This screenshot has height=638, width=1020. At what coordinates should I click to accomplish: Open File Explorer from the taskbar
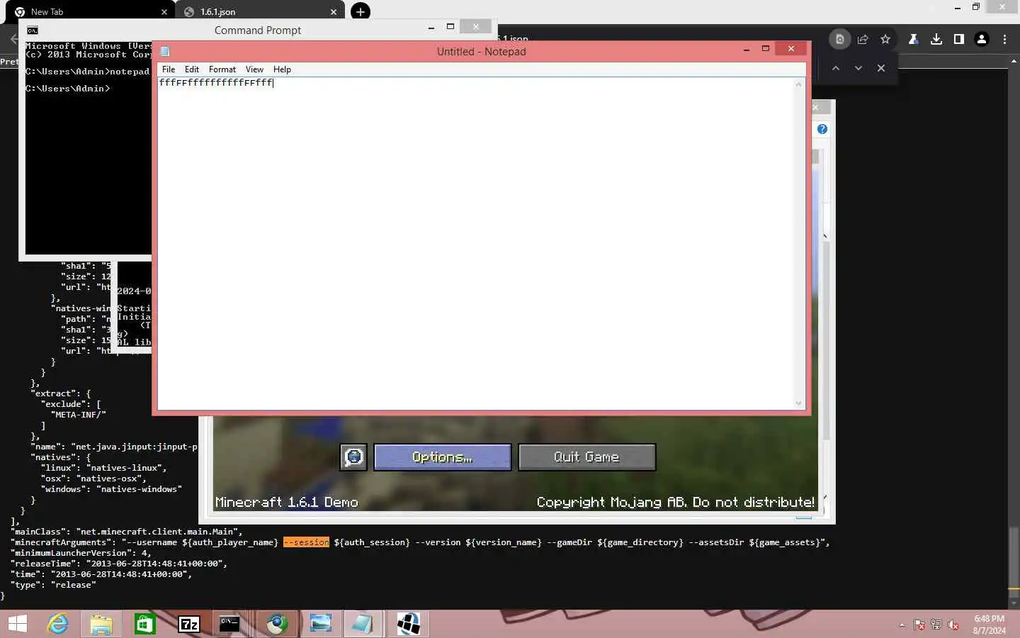(x=101, y=624)
